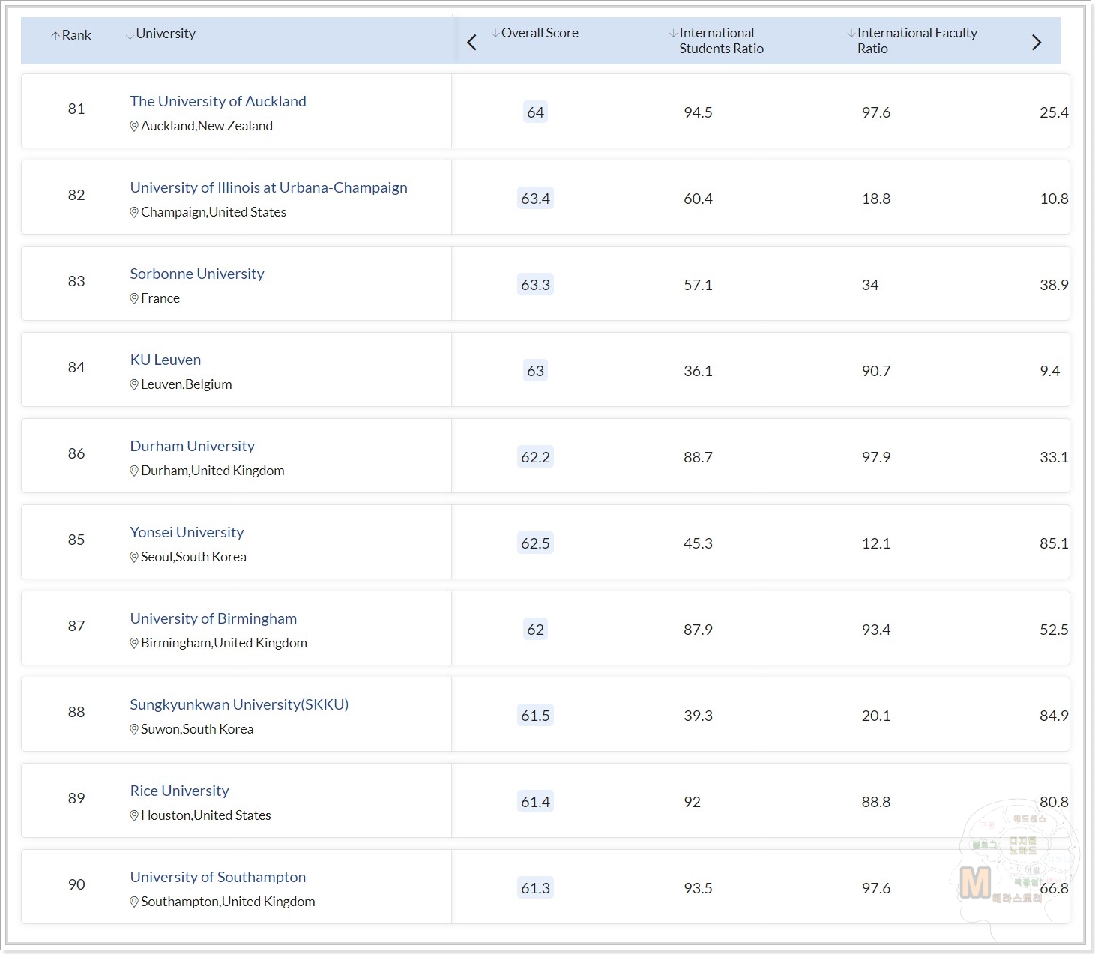Screen dimensions: 1095x954
Task: Click the overall score 61.4 badge
Action: click(x=535, y=802)
